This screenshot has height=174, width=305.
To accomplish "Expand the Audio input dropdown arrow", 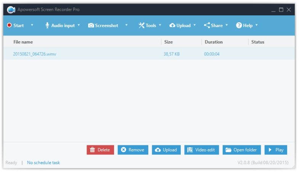I will click(x=79, y=25).
